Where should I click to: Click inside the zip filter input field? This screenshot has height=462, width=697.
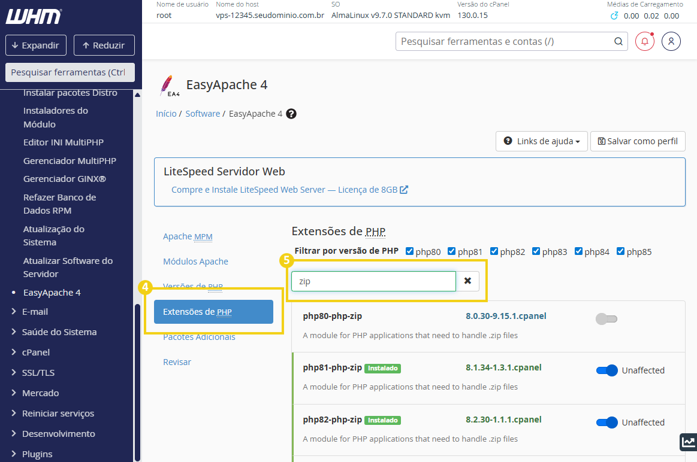[373, 281]
